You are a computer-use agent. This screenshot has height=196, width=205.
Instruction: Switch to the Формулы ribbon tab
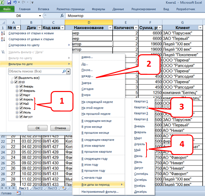coord(98,9)
